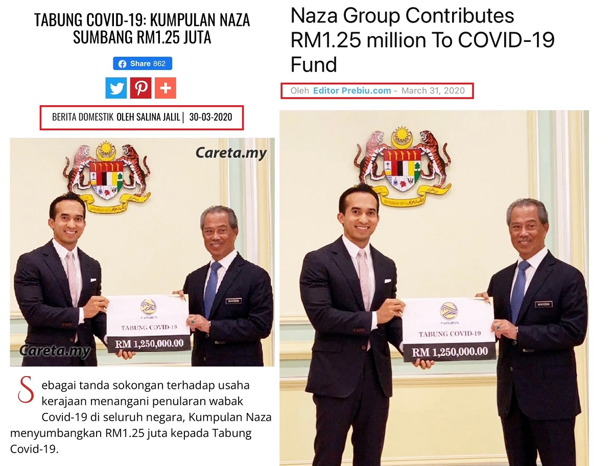Click the RM 1,250,000.00 amount on the Careta photo's cheque
Viewport: 613px width, 466px height.
pos(149,343)
